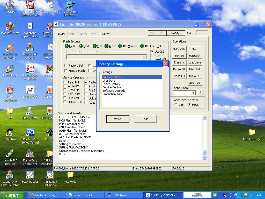265x199 pixels.
Task: Click the Make INI button
Action: click(195, 76)
